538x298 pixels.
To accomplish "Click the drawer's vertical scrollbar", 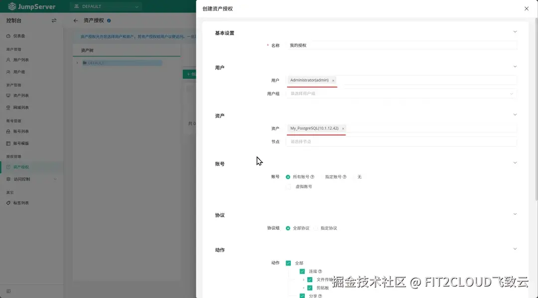I will click(537, 110).
